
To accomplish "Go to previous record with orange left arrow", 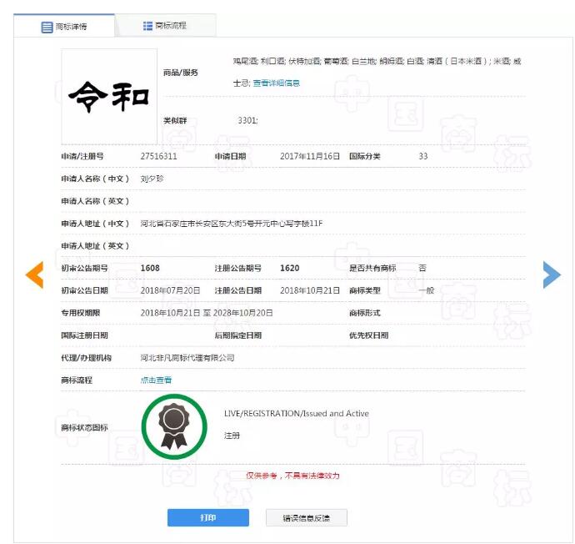I will [34, 275].
